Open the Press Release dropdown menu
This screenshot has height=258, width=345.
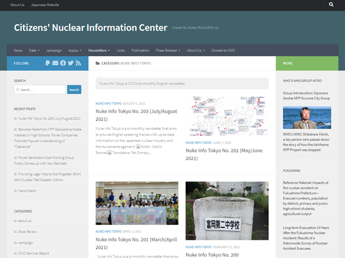[168, 51]
